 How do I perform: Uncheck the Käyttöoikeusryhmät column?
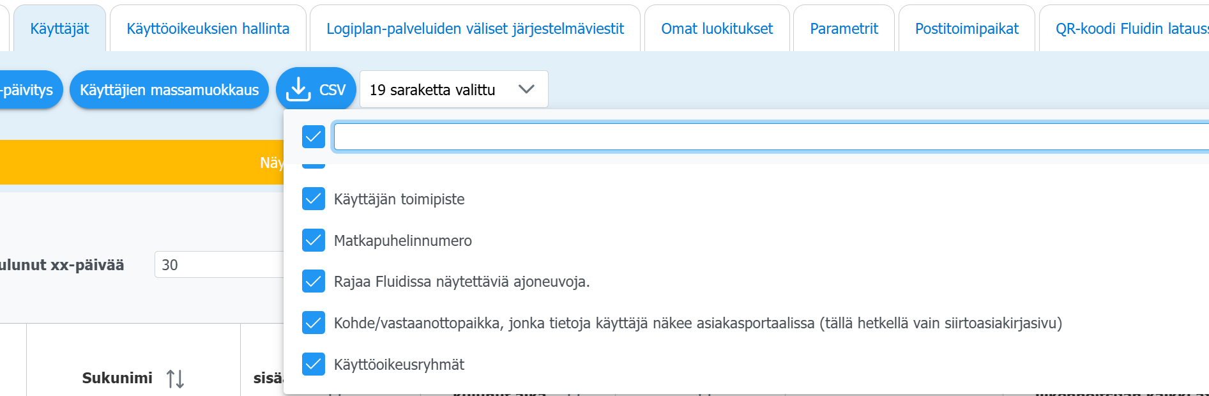click(314, 365)
